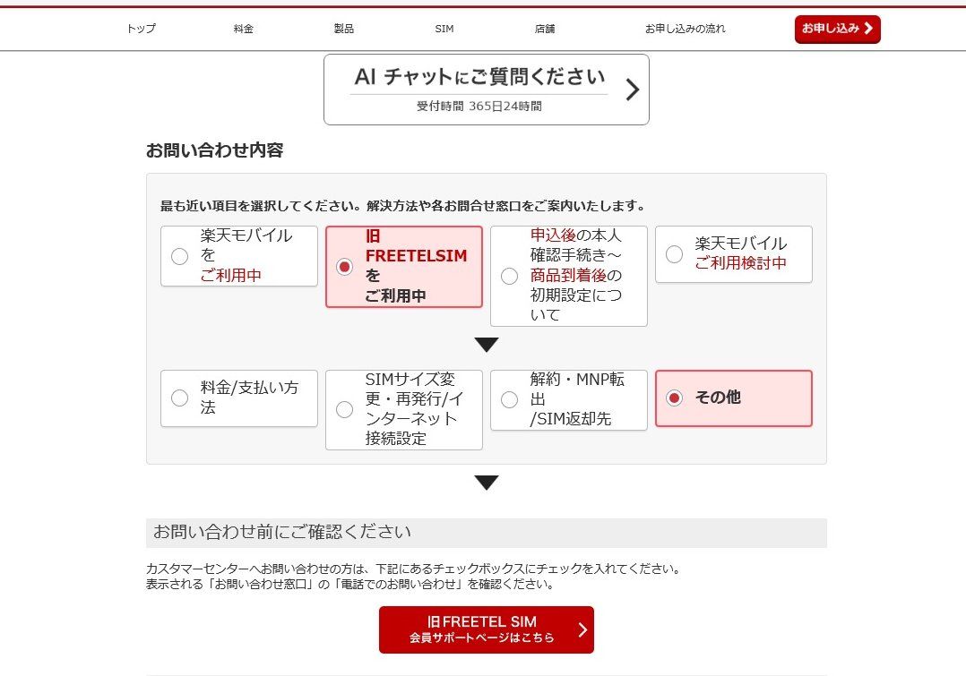Select the SIM navigation item
Image resolution: width=966 pixels, height=676 pixels.
click(444, 29)
